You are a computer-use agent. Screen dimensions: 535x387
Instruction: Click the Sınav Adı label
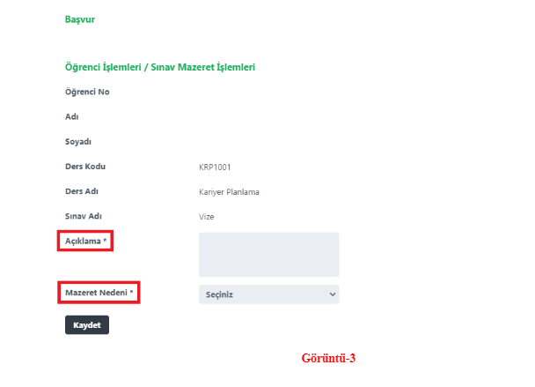coord(85,216)
